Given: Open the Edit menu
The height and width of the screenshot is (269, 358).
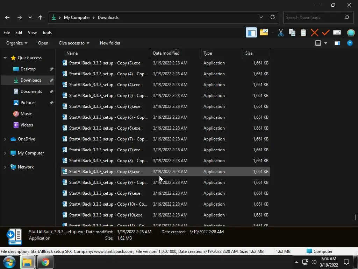Looking at the screenshot, I should [x=19, y=33].
